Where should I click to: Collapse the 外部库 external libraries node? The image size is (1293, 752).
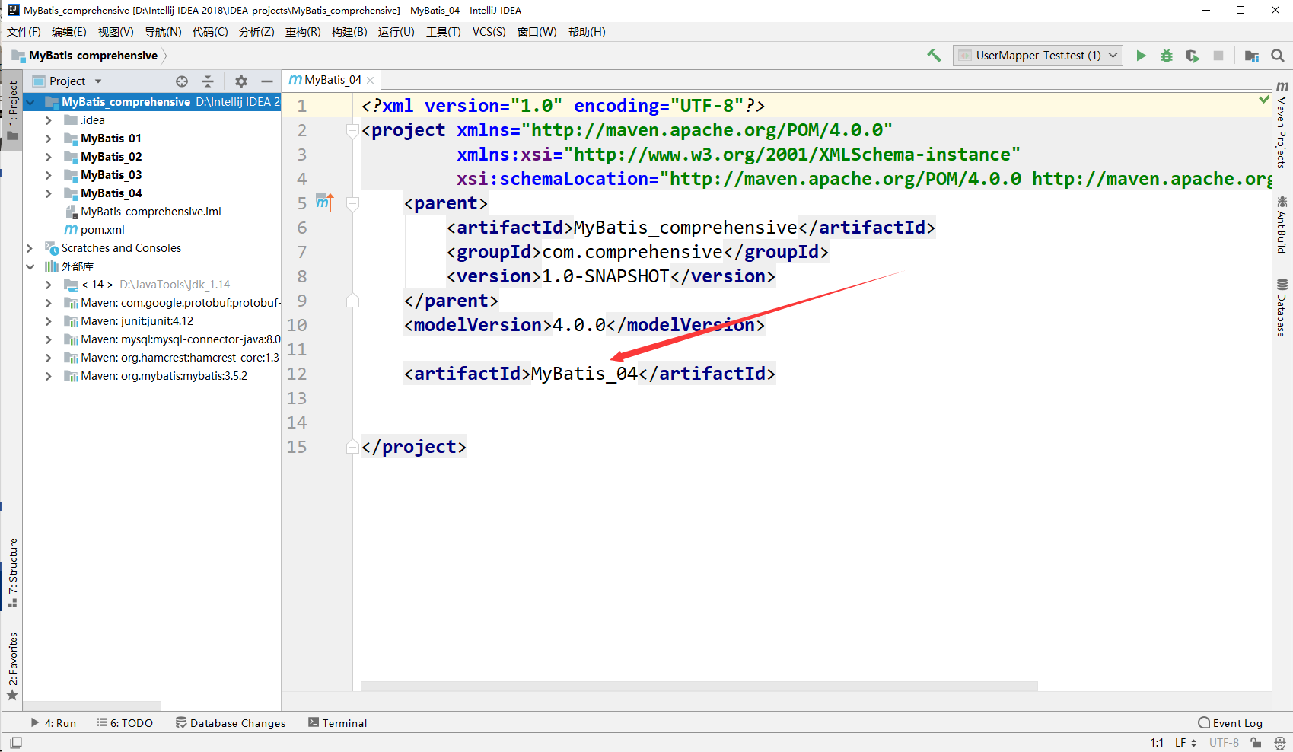pos(30,266)
